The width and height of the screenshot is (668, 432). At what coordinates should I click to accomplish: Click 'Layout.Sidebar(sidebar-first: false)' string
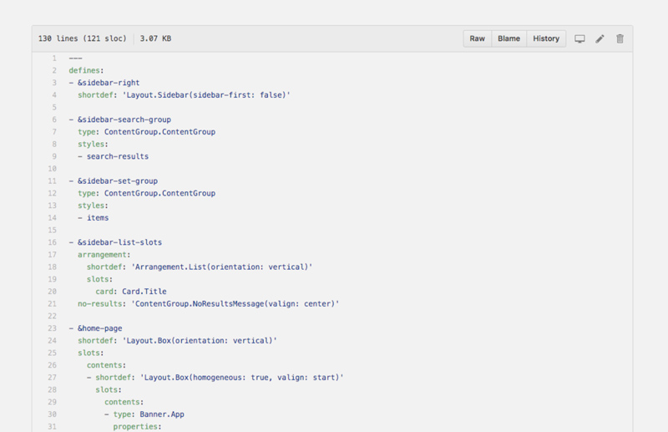click(x=206, y=95)
